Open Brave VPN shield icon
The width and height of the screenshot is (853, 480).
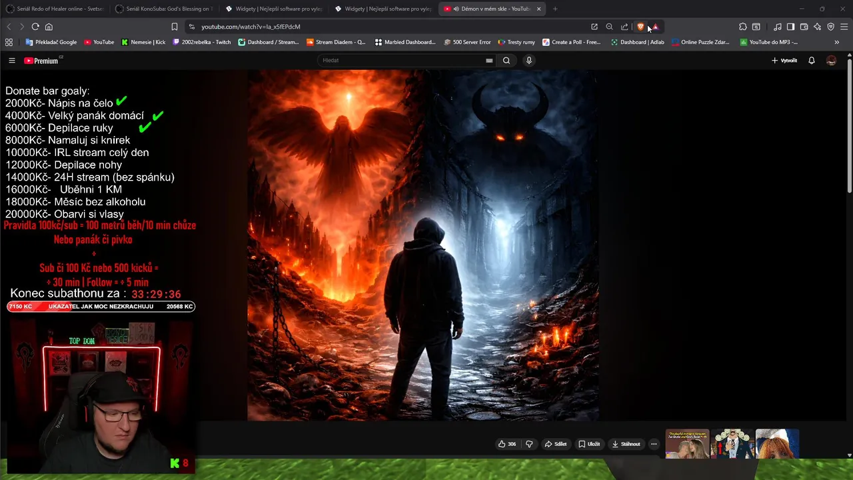click(830, 27)
